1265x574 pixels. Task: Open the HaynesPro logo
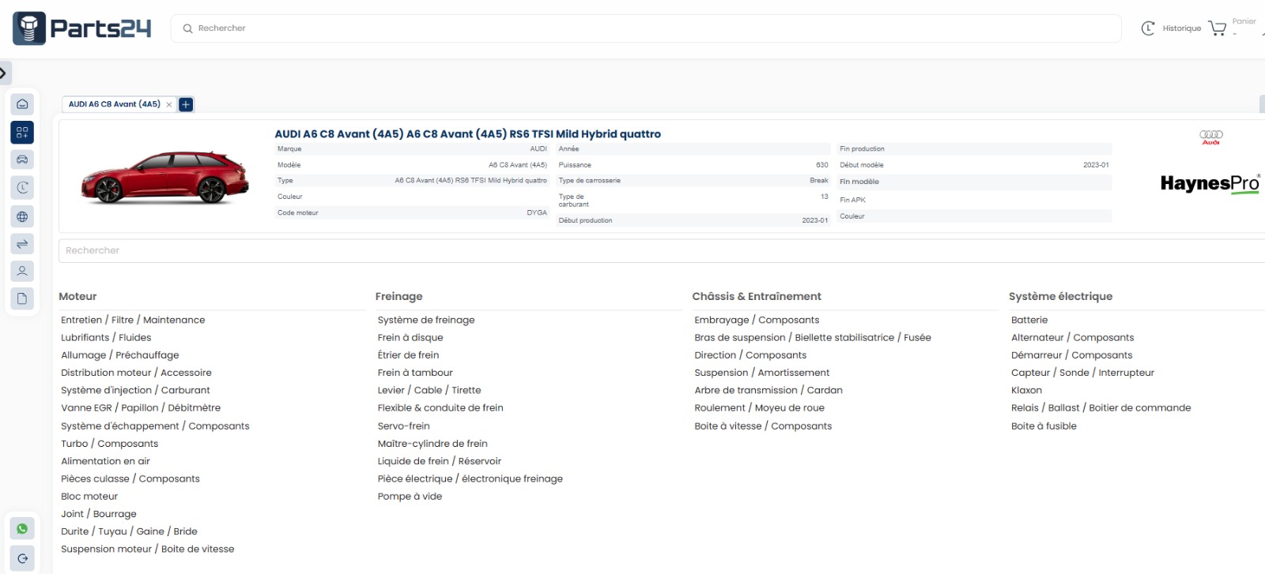[x=1210, y=183]
